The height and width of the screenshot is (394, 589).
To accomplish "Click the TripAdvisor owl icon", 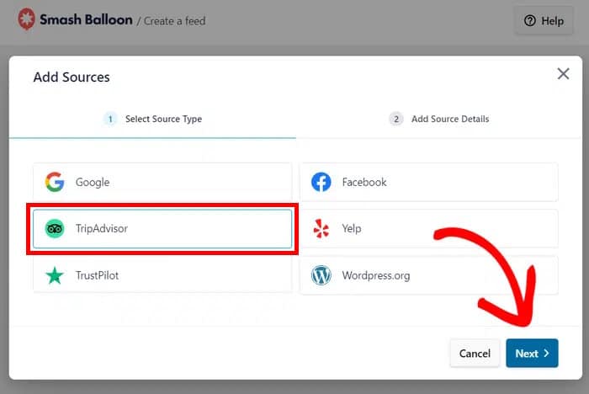I will 55,228.
